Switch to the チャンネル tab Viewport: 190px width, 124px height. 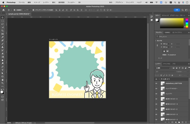(x=167, y=64)
